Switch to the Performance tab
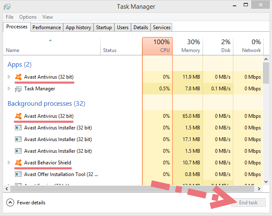The width and height of the screenshot is (272, 216). [47, 27]
